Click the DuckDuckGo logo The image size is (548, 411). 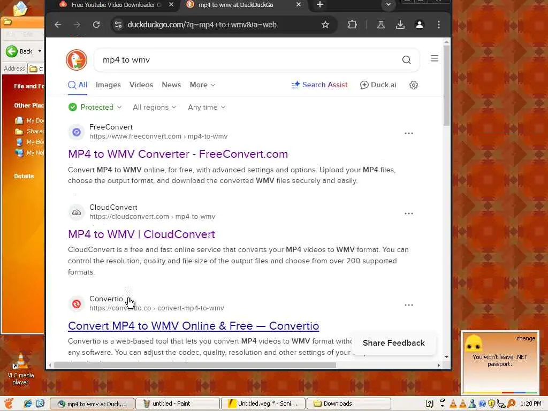click(77, 60)
